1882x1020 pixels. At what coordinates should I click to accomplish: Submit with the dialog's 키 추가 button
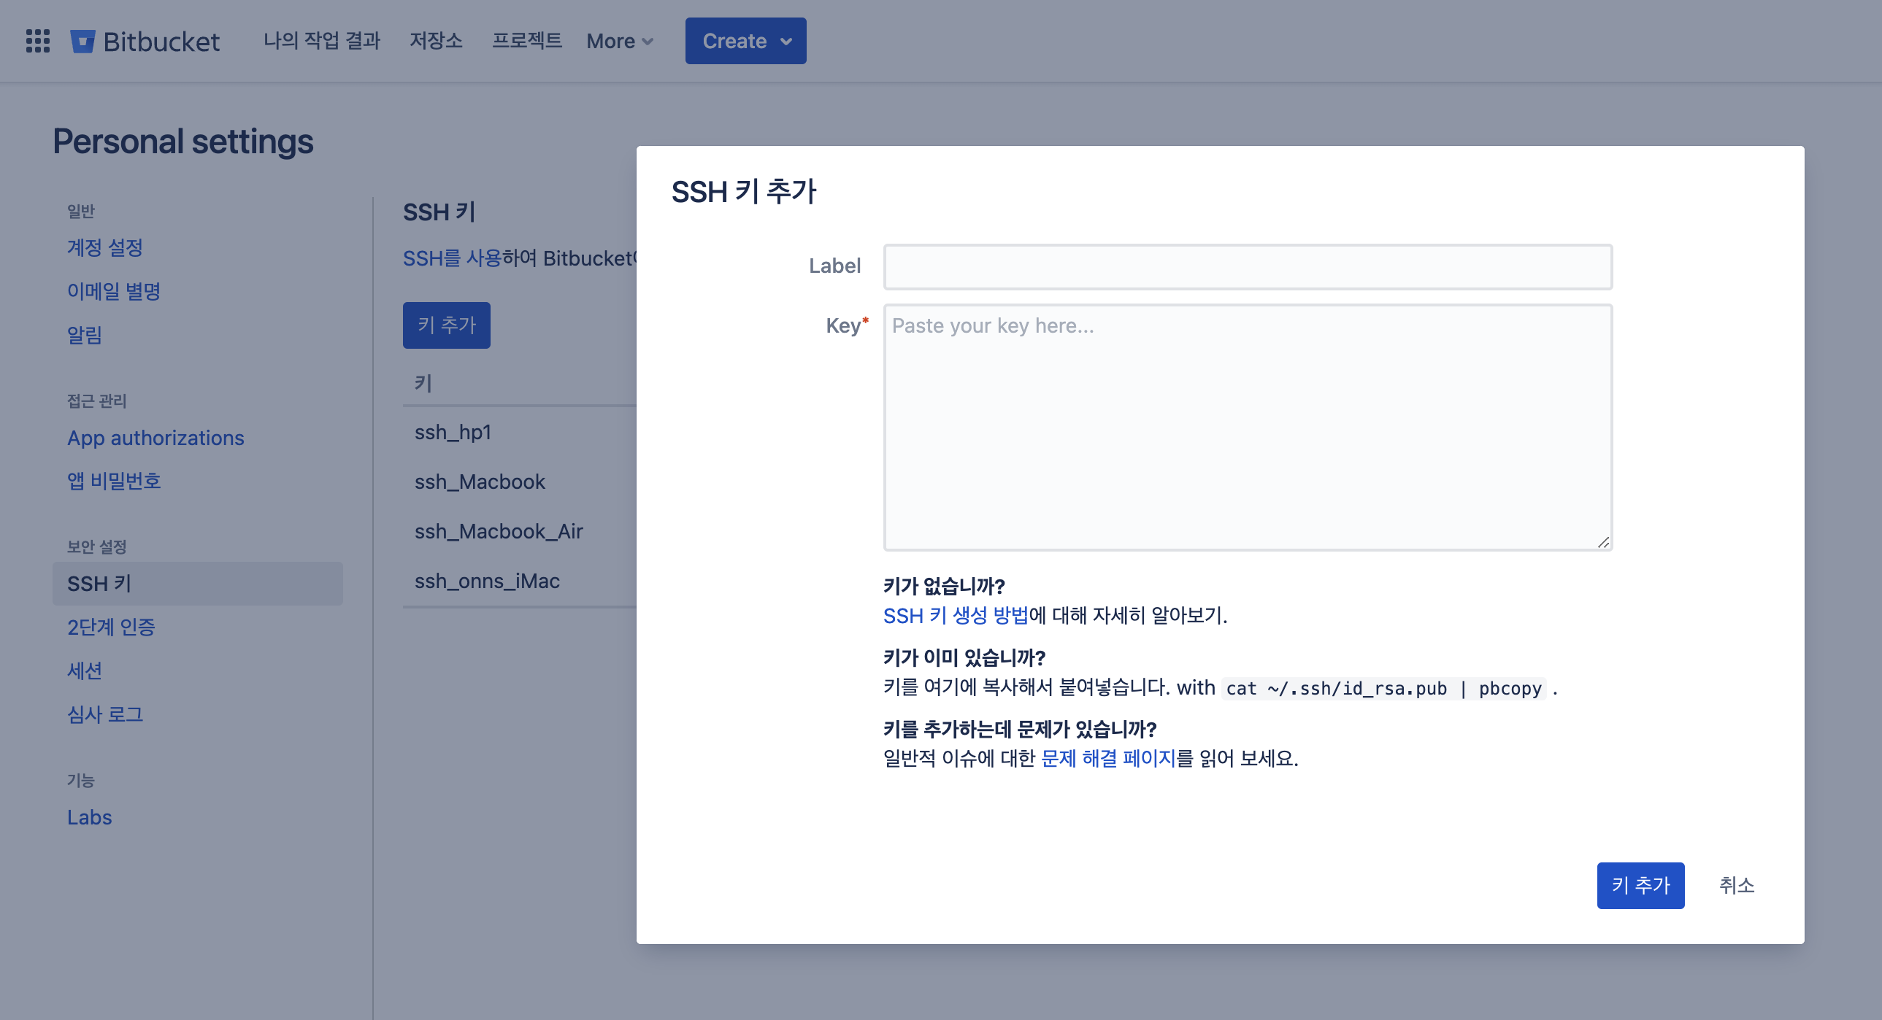[x=1640, y=885]
